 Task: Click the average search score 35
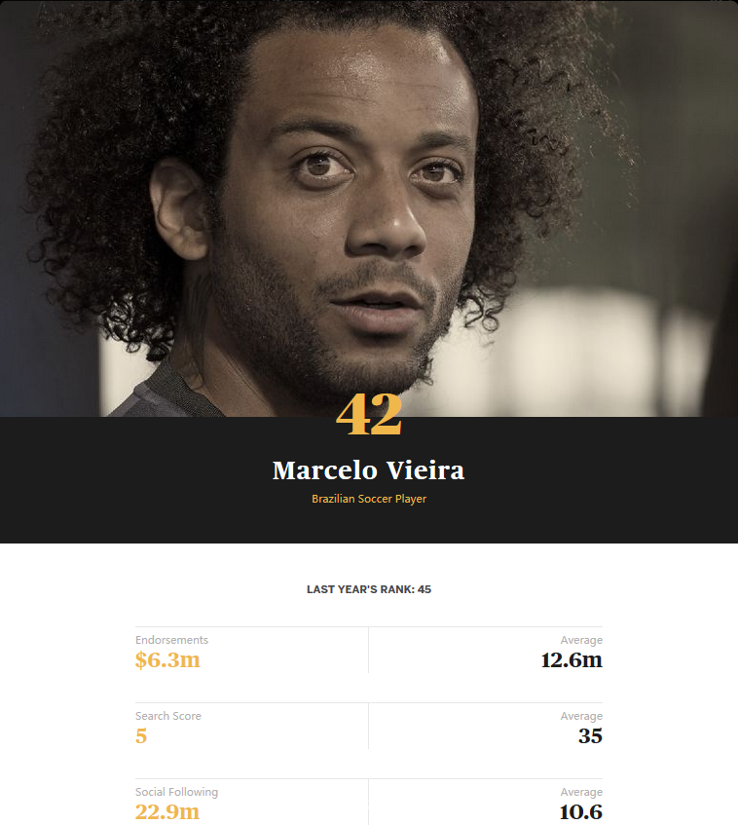click(590, 736)
